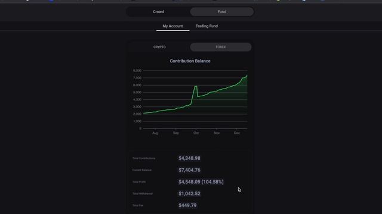Click the Total Withdrawal label
382x214 pixels.
tap(143, 194)
